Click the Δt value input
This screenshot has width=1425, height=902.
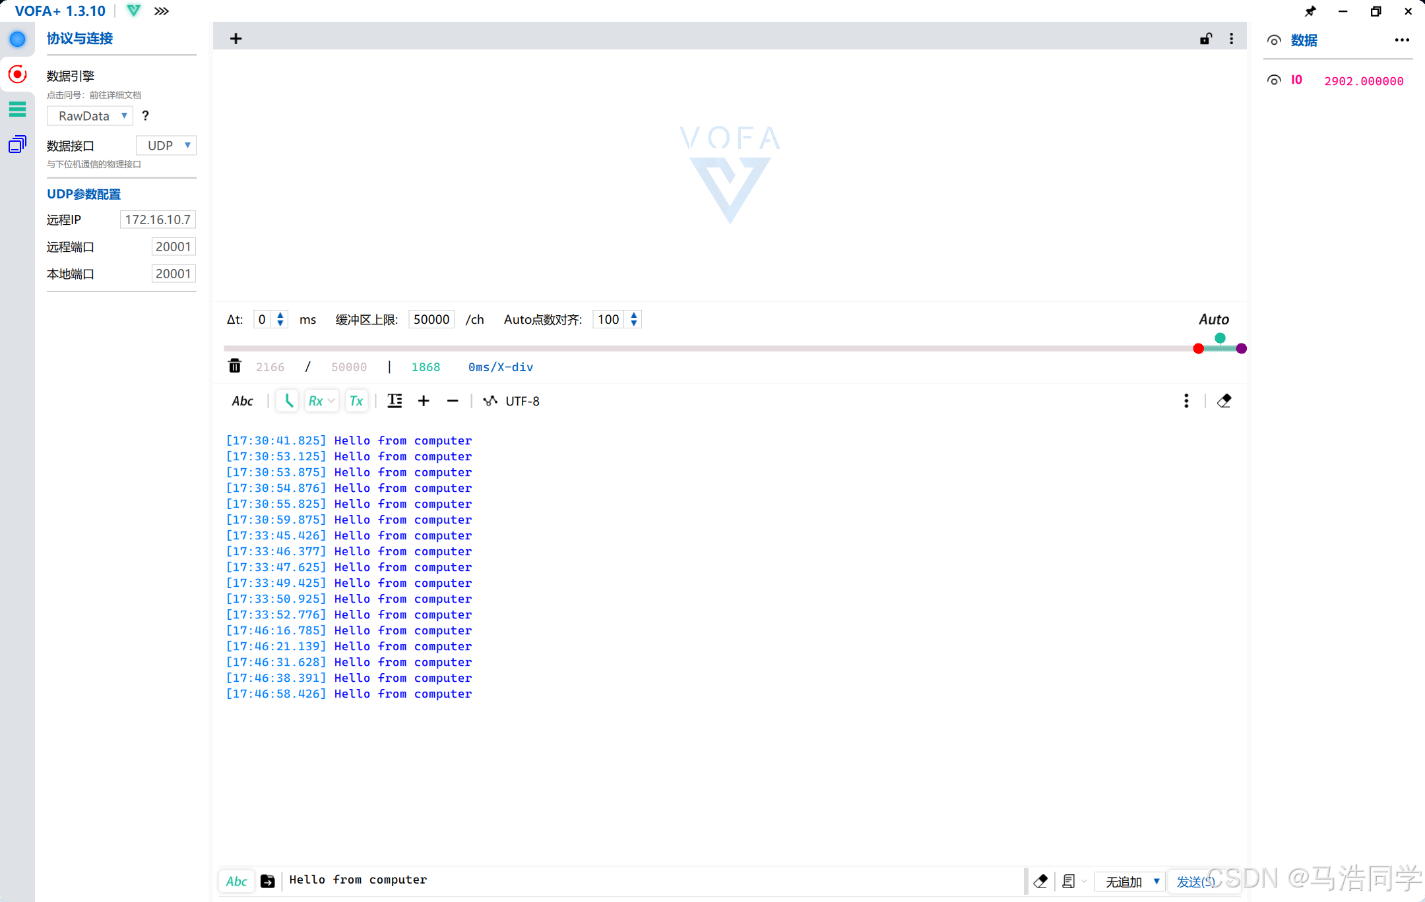(263, 319)
